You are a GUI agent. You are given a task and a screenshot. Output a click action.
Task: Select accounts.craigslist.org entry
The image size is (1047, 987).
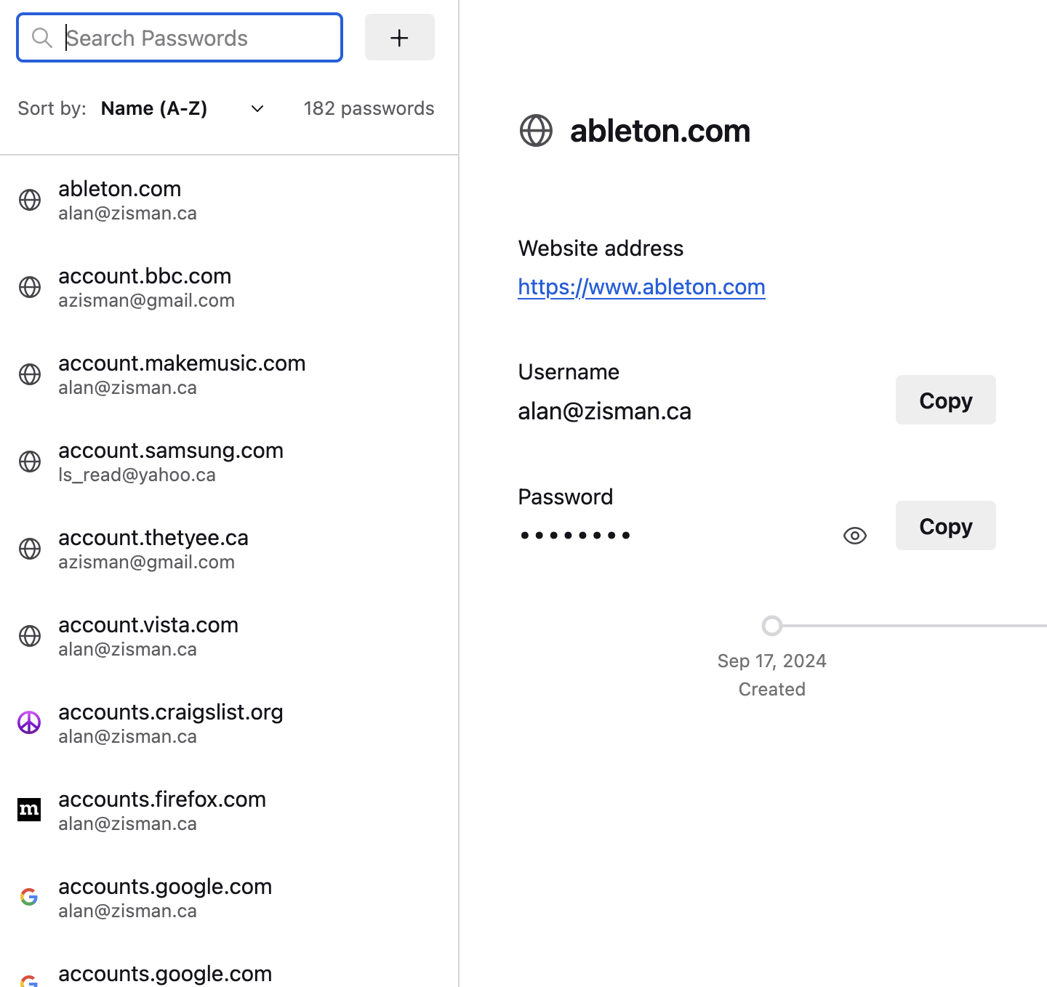coord(229,723)
